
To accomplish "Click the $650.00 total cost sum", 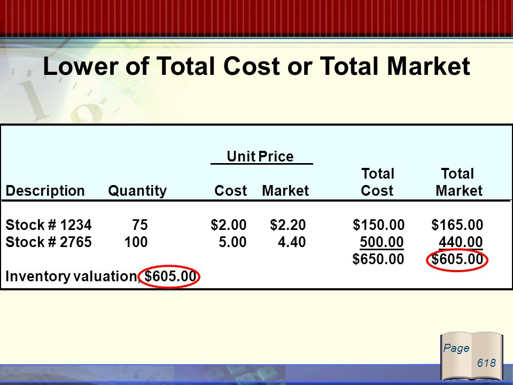I will (x=378, y=259).
